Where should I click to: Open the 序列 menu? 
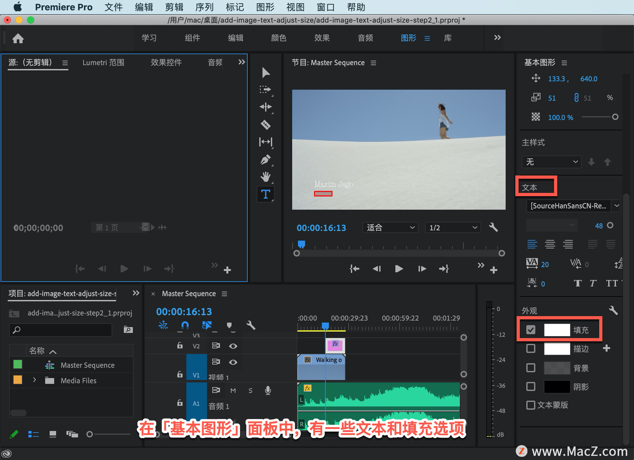click(204, 7)
